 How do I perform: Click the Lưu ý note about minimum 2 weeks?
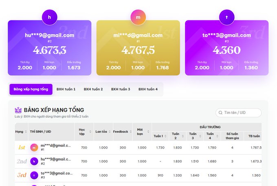click(52, 116)
